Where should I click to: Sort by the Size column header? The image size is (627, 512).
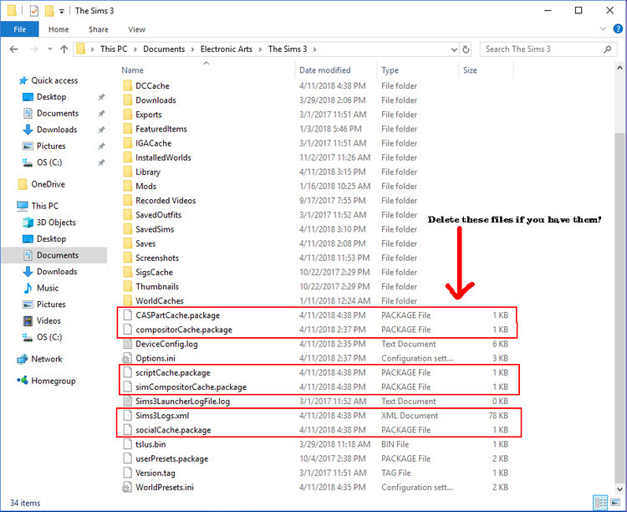(470, 70)
